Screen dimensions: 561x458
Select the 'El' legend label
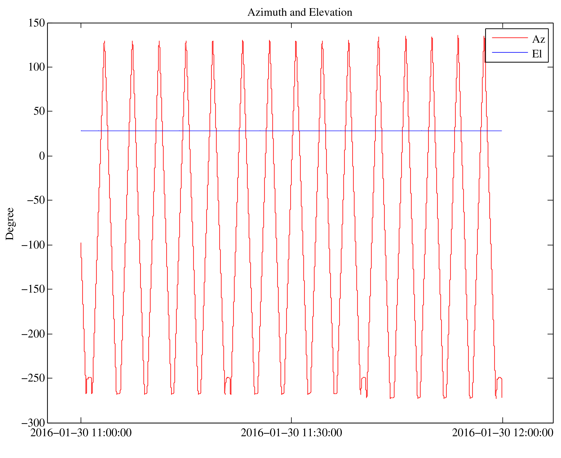coord(537,54)
